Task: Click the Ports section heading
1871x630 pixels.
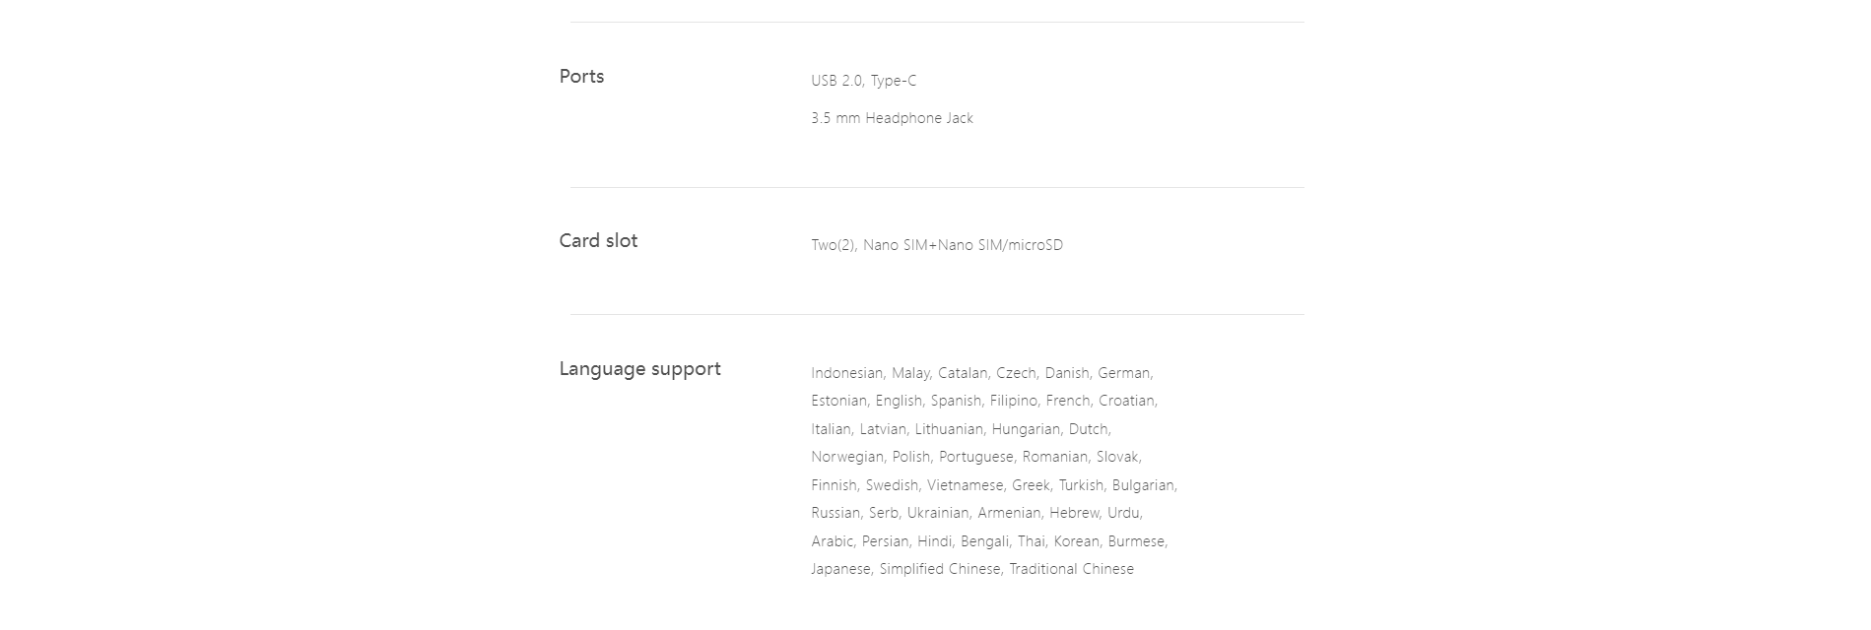Action: click(581, 77)
